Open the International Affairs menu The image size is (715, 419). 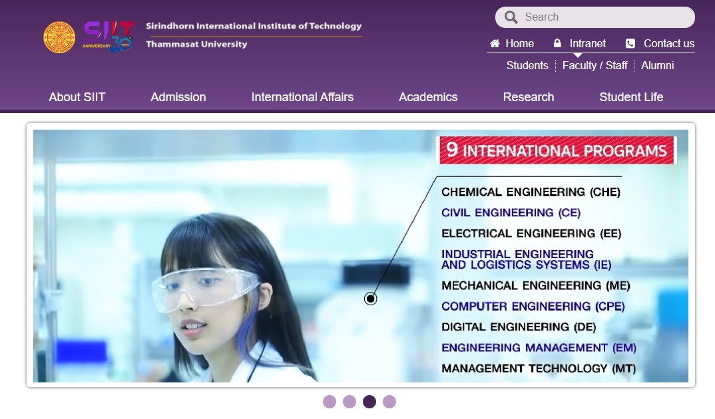(x=302, y=97)
